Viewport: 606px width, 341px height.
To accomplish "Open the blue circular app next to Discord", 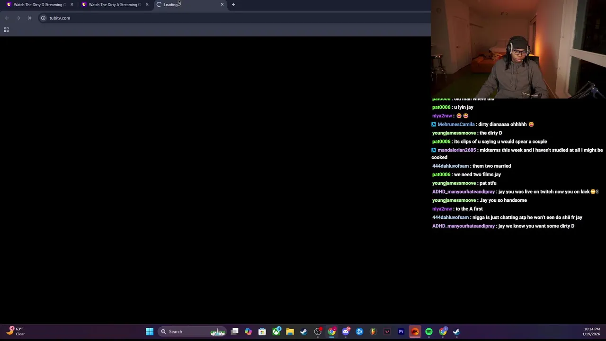I will point(359,332).
